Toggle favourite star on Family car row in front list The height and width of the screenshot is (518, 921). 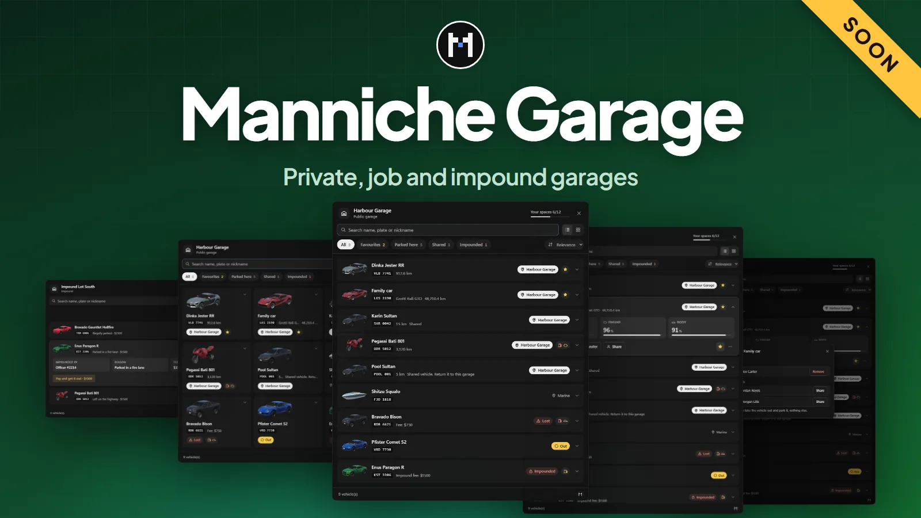click(565, 295)
